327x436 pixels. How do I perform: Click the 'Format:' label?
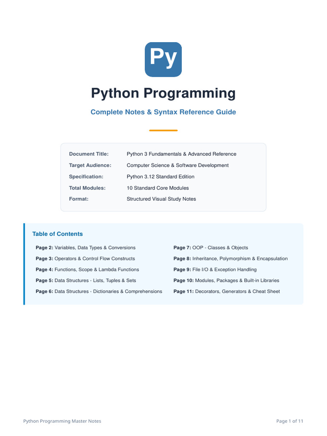pyautogui.click(x=79, y=199)
